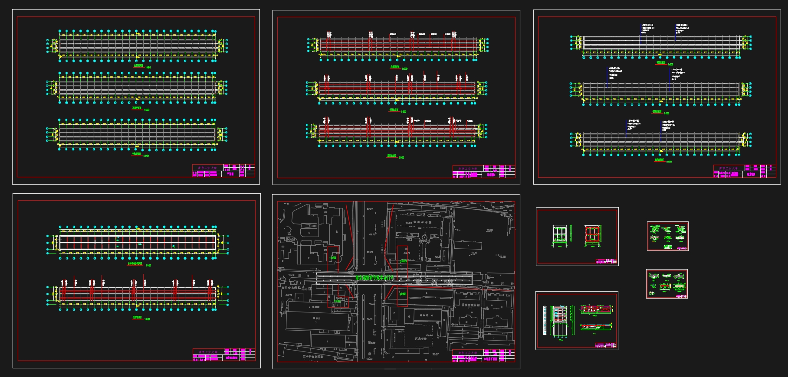Open the small detail sheet with red beam sections
The image size is (788, 377).
click(x=667, y=284)
